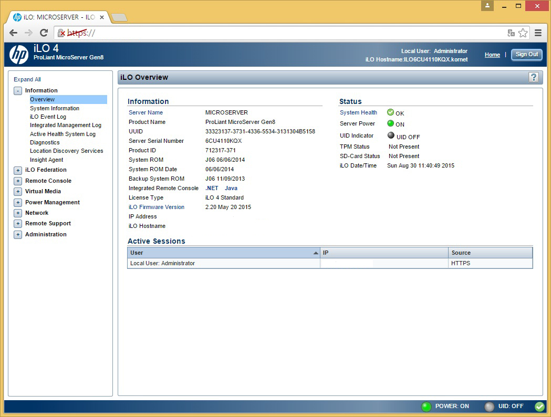The width and height of the screenshot is (551, 417).
Task: Click the iLO Firmware Version link
Action: coord(157,207)
